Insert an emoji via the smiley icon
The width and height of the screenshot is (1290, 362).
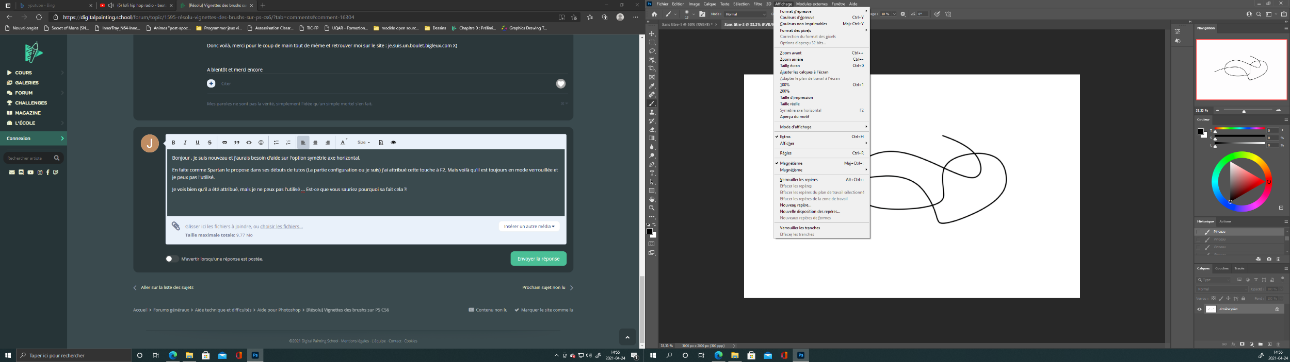tap(261, 143)
